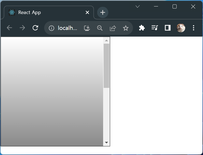Open media controls icon
Image resolution: width=203 pixels, height=155 pixels.
155,28
